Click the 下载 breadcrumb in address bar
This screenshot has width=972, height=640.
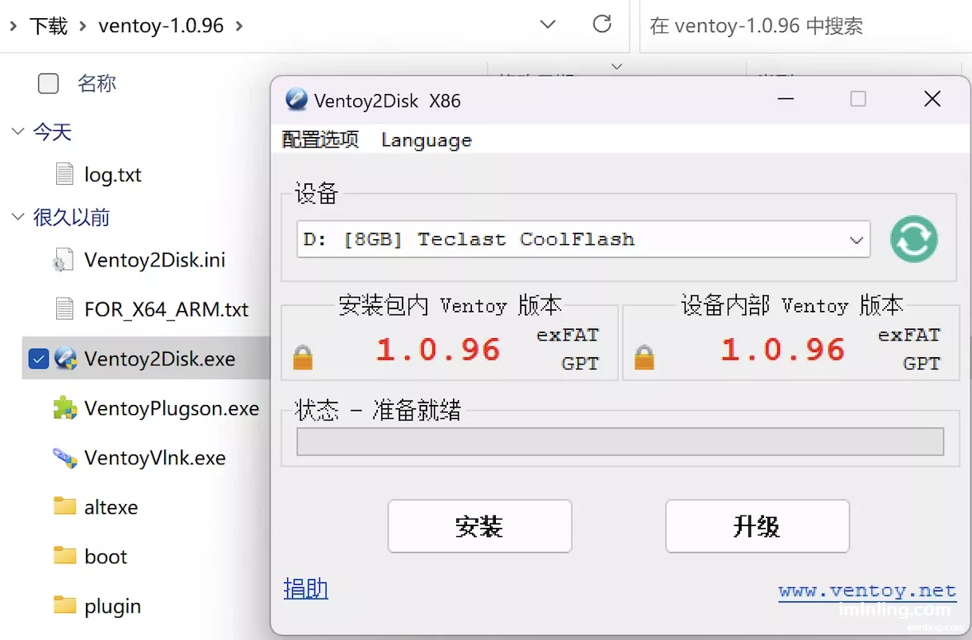coord(49,26)
